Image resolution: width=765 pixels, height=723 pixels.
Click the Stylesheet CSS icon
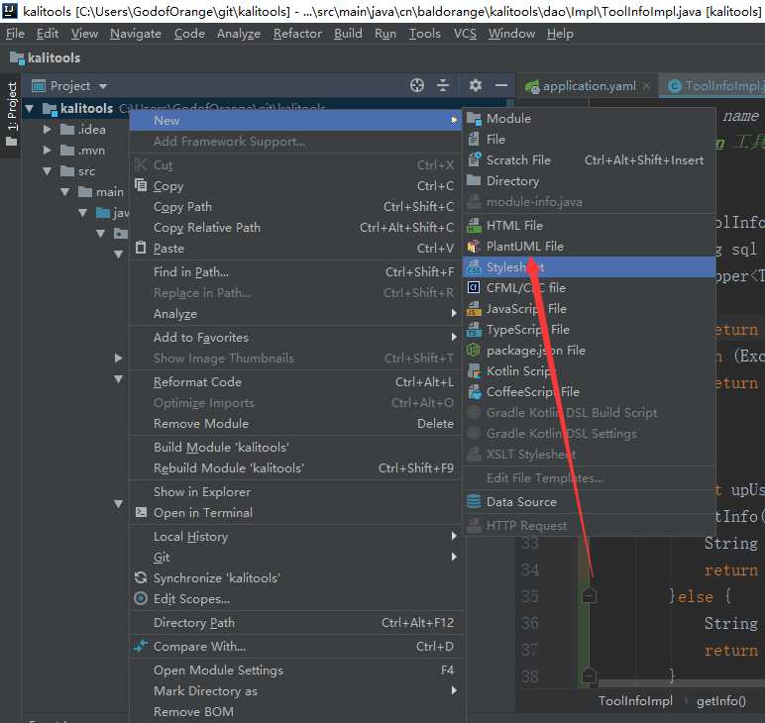click(474, 266)
